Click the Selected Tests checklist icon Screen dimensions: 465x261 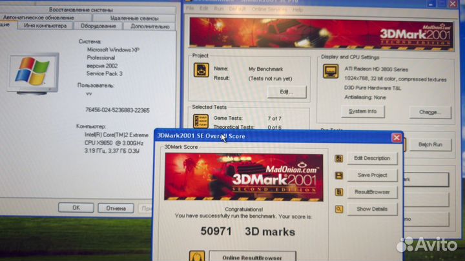[201, 121]
